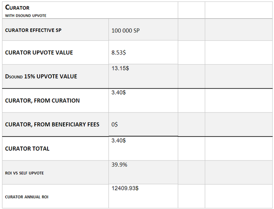Click the empty cell directly right of 8.53$
274x209 pixels.
coord(191,53)
